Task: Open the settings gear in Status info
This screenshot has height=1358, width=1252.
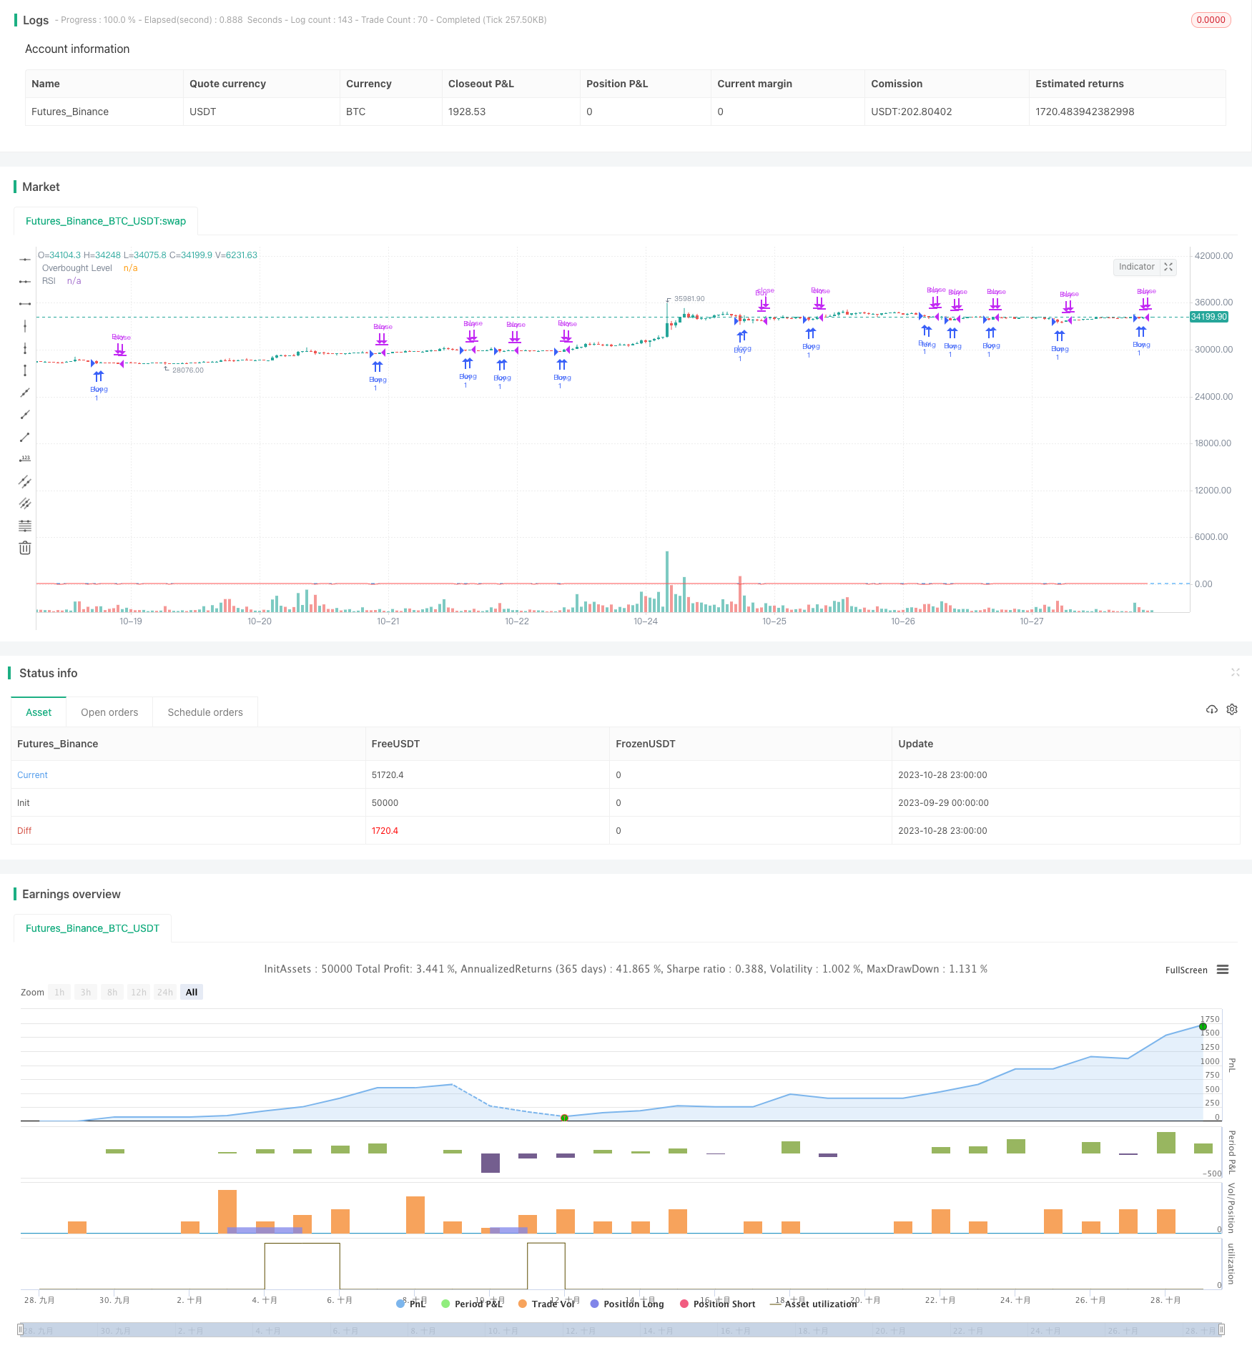Action: point(1232,709)
